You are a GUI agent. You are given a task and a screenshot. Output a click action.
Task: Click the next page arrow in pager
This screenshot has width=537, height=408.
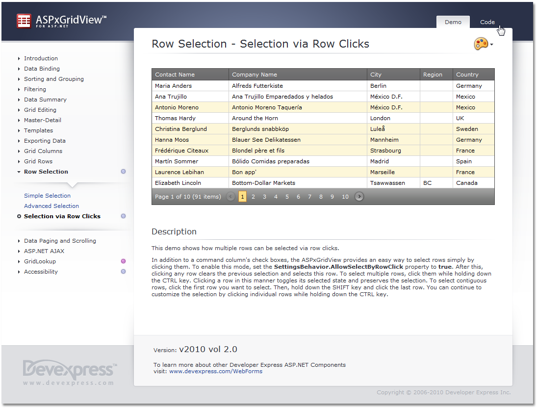(359, 197)
